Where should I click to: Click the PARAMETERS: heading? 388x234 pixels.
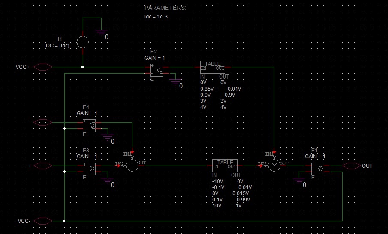tap(165, 8)
